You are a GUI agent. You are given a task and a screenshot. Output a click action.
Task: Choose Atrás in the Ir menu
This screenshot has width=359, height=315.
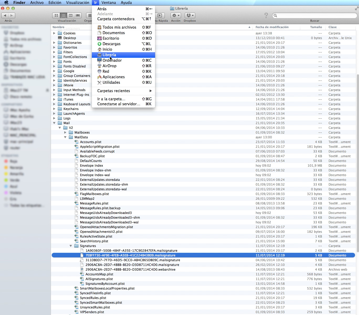coord(123,9)
